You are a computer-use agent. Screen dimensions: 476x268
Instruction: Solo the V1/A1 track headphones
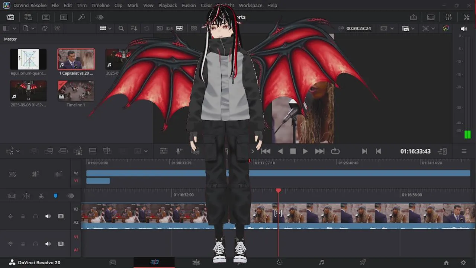(x=35, y=244)
